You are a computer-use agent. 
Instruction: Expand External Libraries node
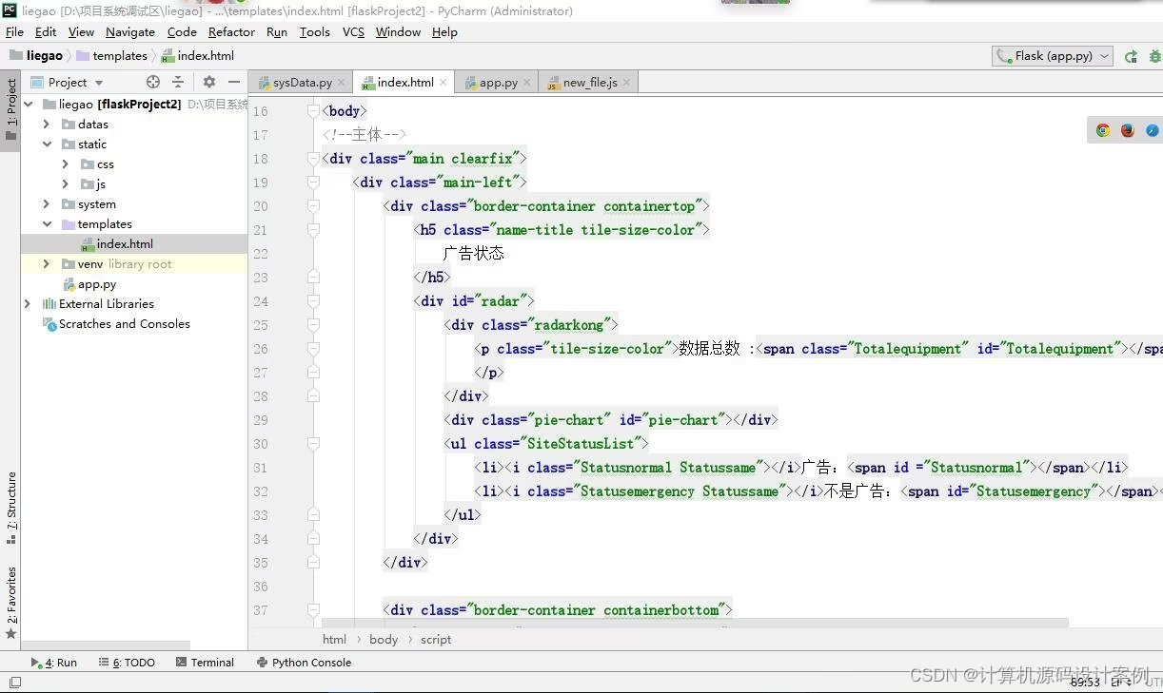pos(28,304)
